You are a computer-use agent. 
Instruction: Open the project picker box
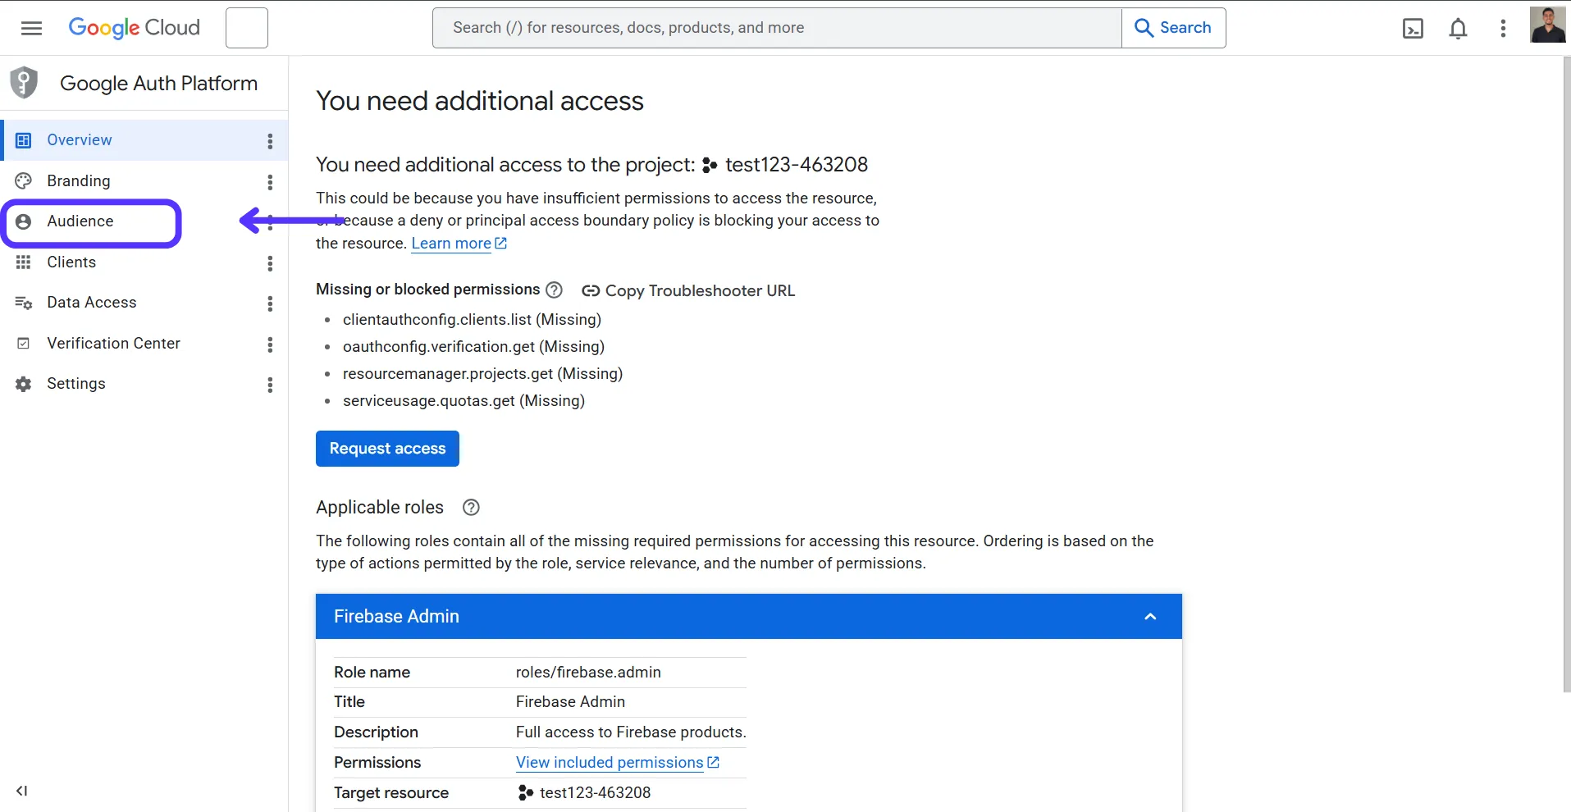pos(247,28)
